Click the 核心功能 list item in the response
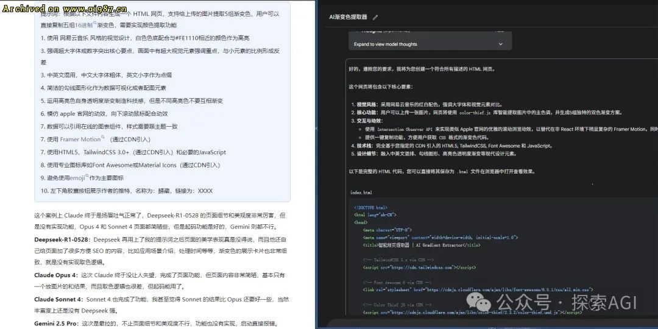658x329 pixels. tap(487, 113)
